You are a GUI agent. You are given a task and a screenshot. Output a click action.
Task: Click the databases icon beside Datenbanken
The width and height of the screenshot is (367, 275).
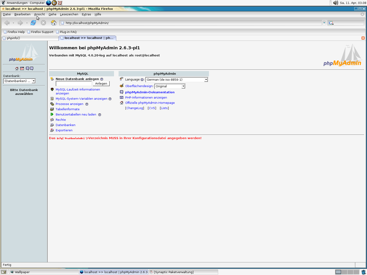pos(52,125)
